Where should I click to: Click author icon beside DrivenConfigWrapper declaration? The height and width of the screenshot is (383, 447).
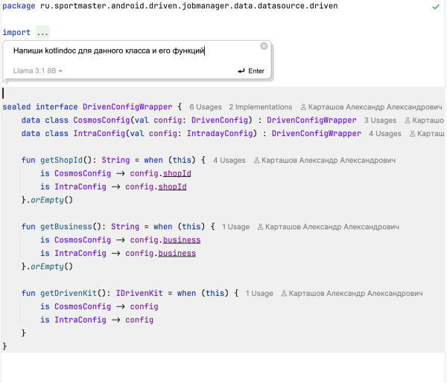coord(305,107)
